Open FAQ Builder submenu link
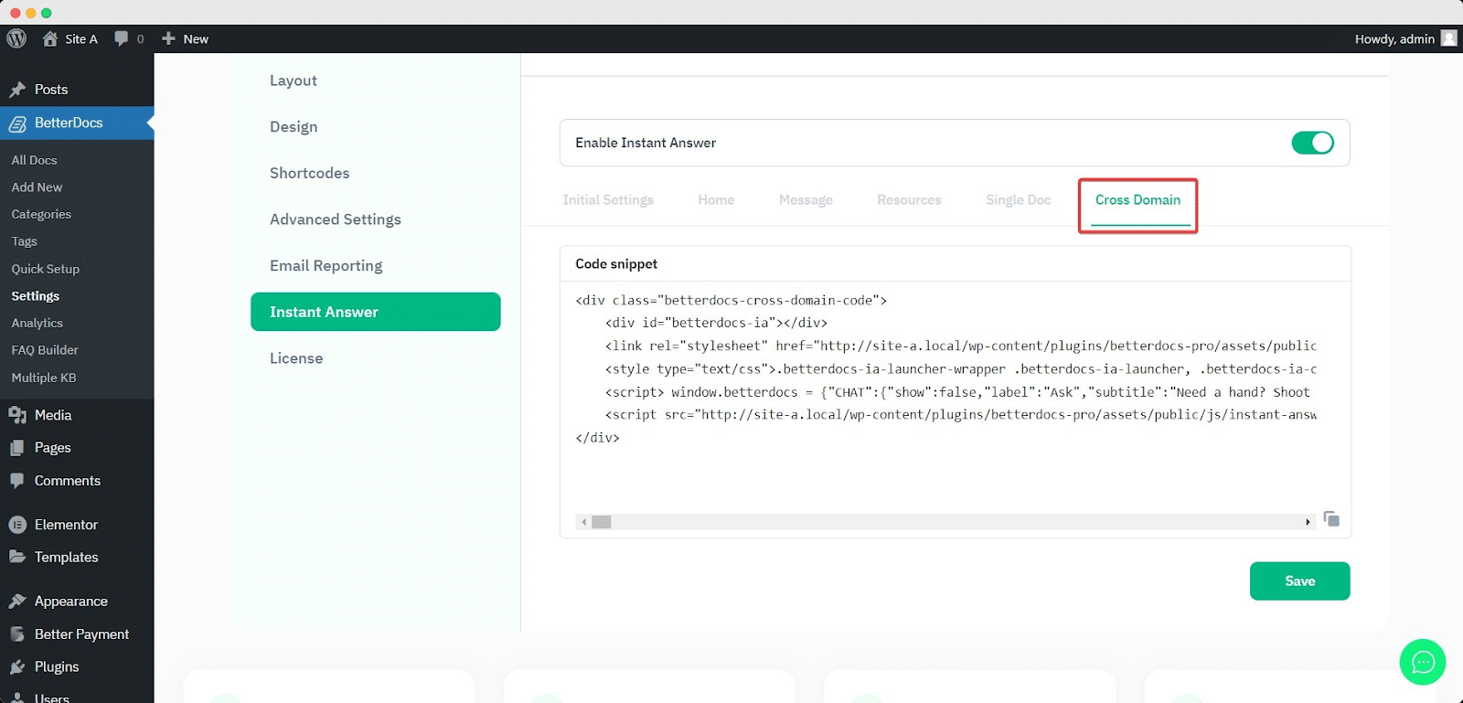1463x703 pixels. [44, 350]
